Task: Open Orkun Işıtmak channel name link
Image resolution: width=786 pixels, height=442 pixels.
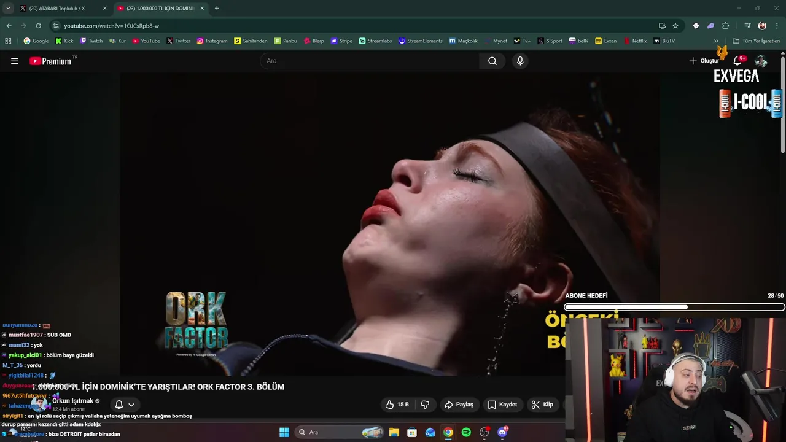Action: point(72,401)
